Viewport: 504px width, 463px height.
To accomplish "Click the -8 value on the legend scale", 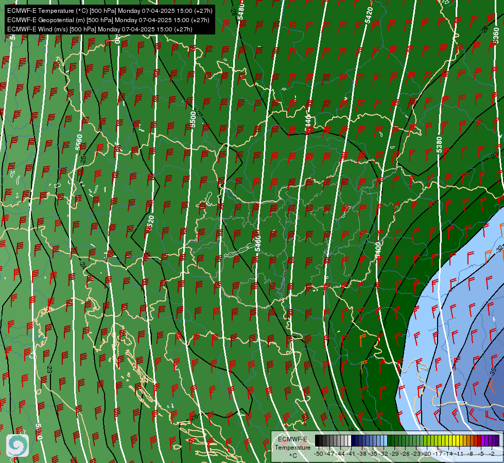I will click(470, 454).
